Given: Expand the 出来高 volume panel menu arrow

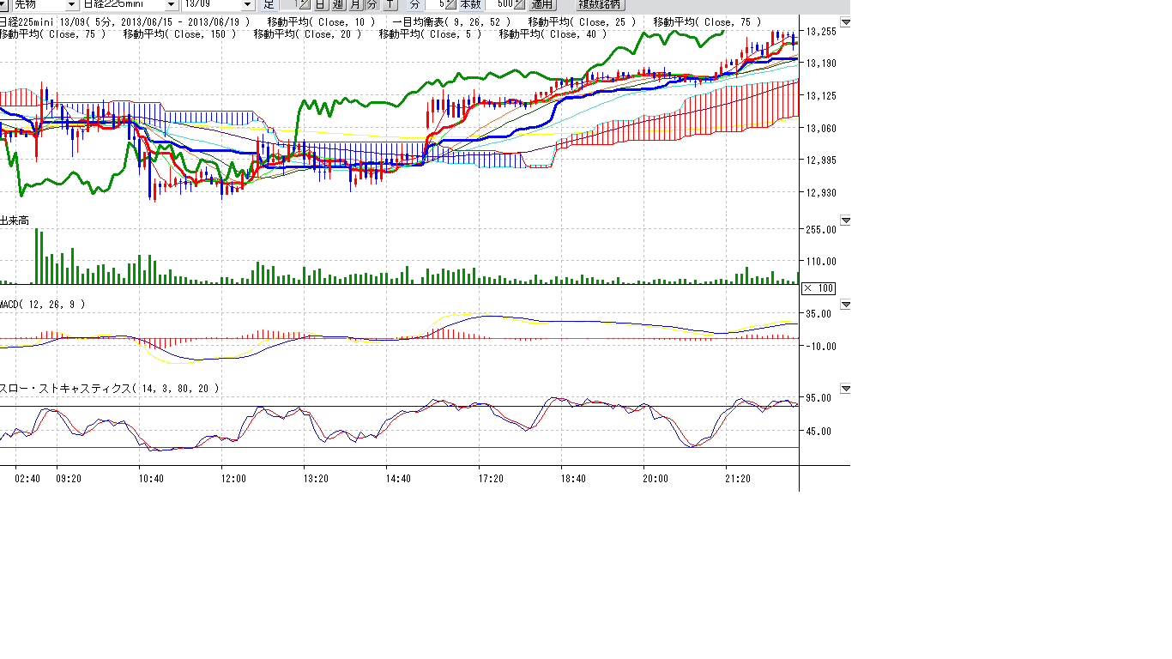Looking at the screenshot, I should click(845, 221).
